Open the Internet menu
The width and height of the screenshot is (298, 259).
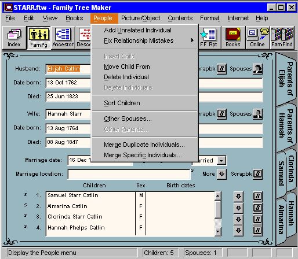(x=238, y=18)
